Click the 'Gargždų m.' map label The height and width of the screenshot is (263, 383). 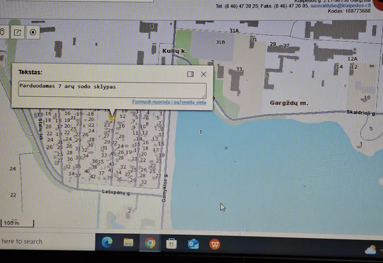coord(289,103)
